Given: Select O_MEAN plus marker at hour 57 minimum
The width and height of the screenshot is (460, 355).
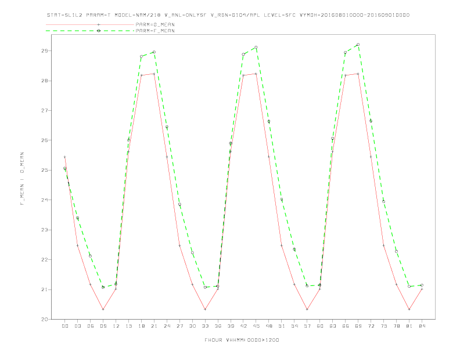Looking at the screenshot, I should 307,309.
